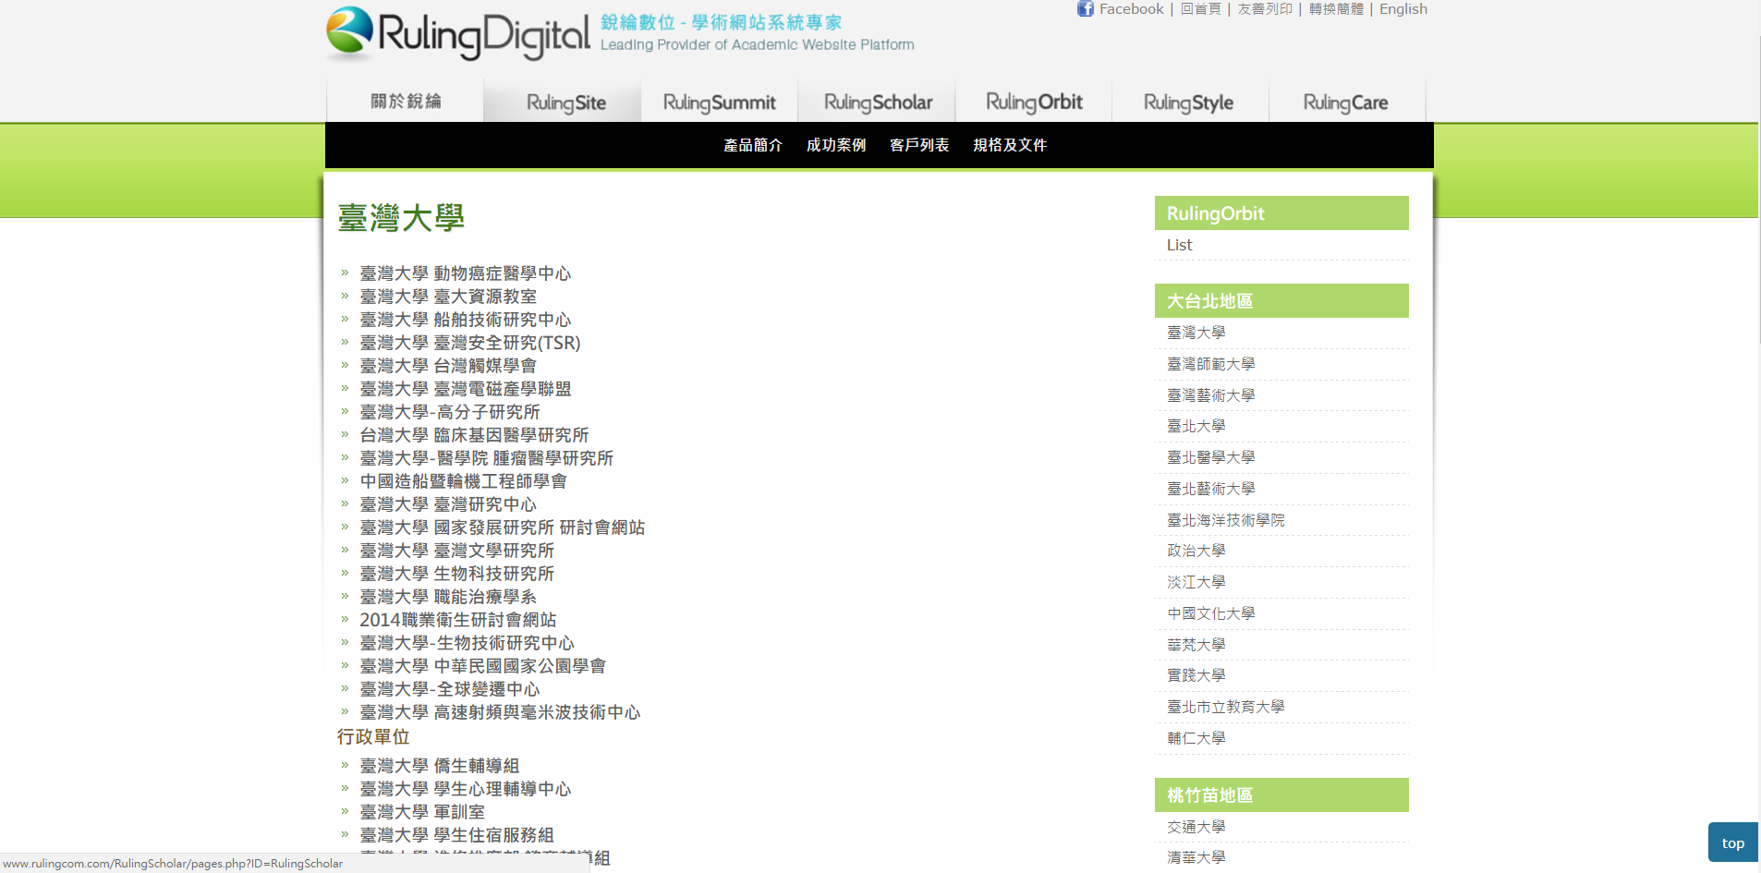Open 臺灣大學 臺灣電磁產學聯盟 link
The height and width of the screenshot is (873, 1761).
(x=466, y=389)
